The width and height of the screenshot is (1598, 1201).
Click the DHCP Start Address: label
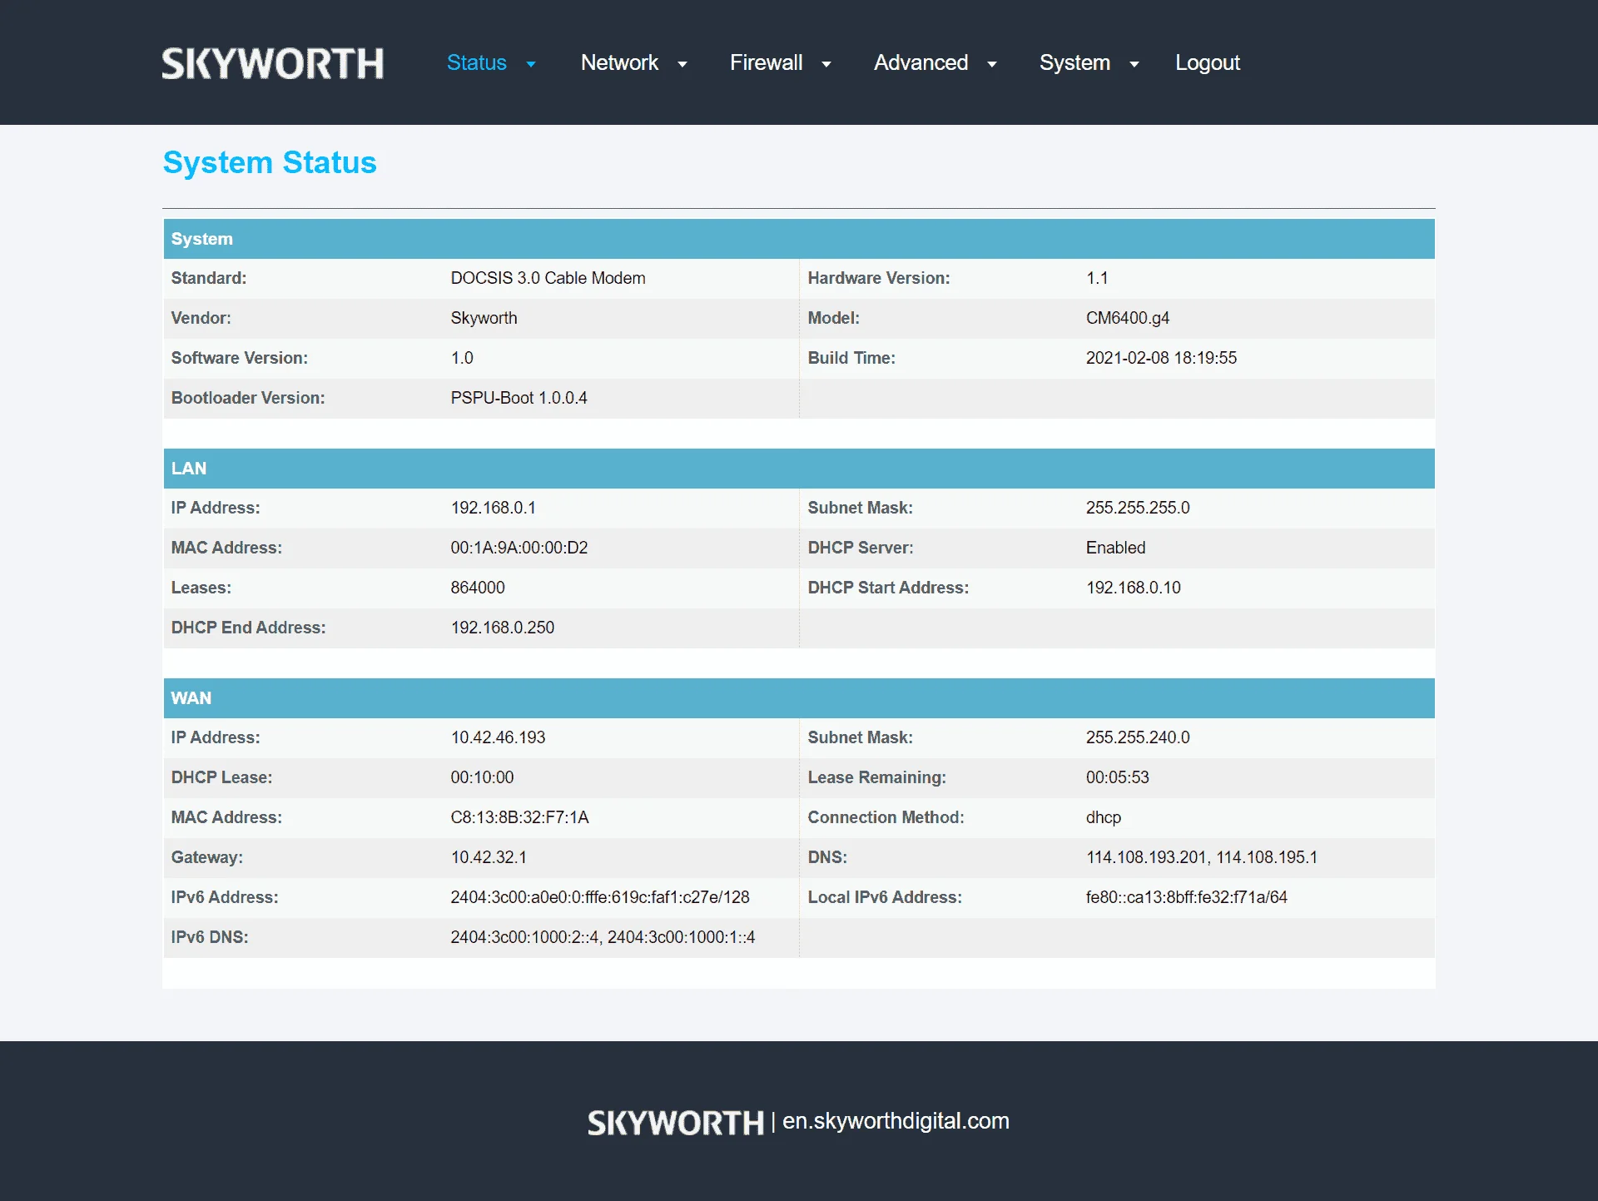tap(888, 588)
